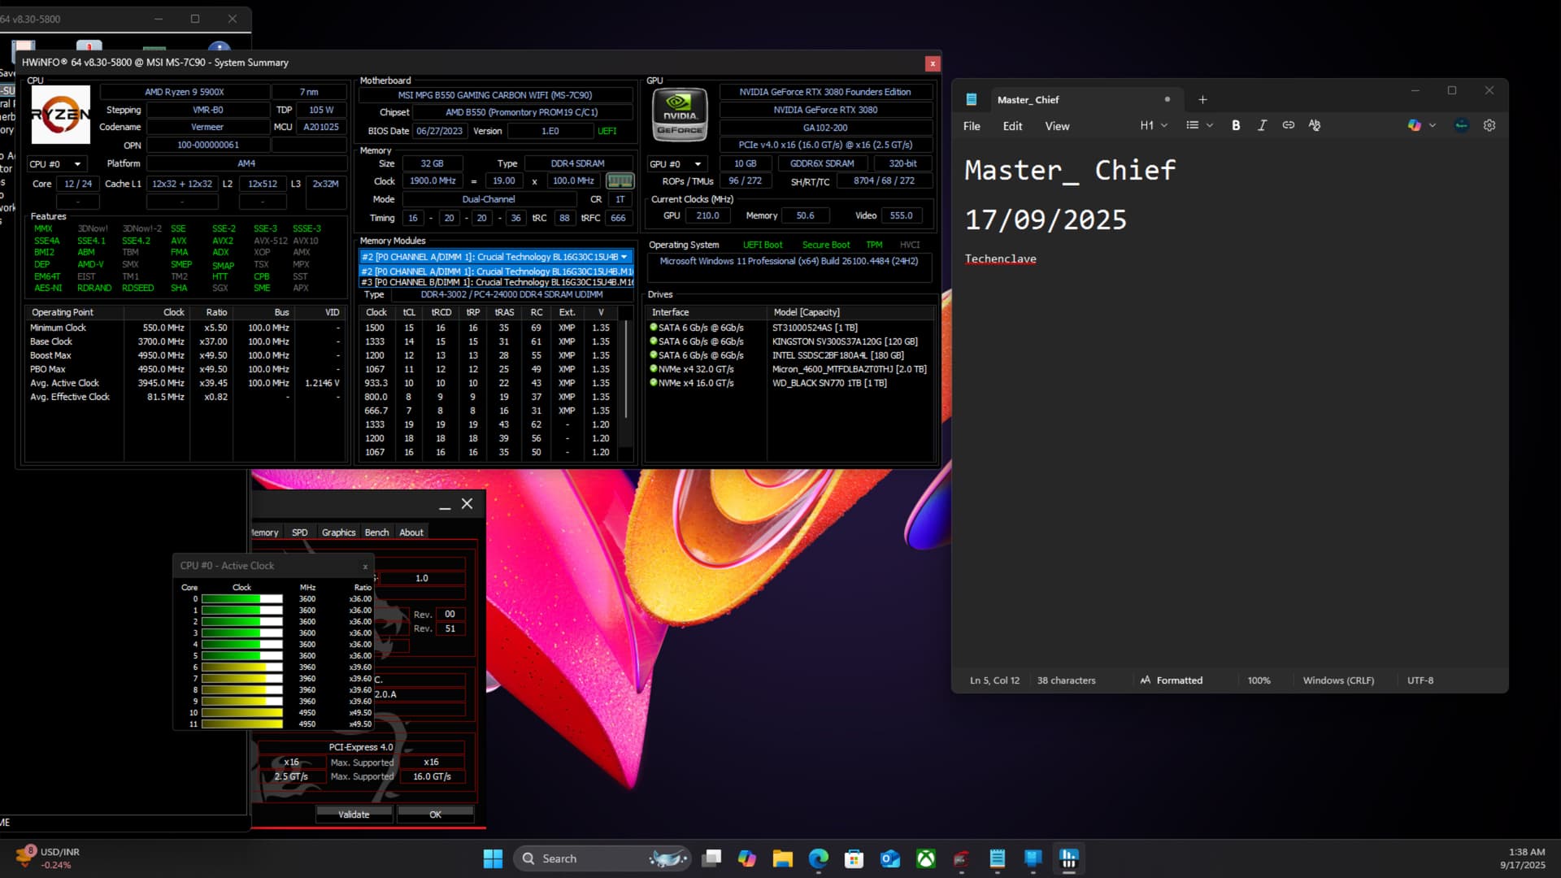The image size is (1561, 878).
Task: Toggle italic formatting in Notepad
Action: (1262, 125)
